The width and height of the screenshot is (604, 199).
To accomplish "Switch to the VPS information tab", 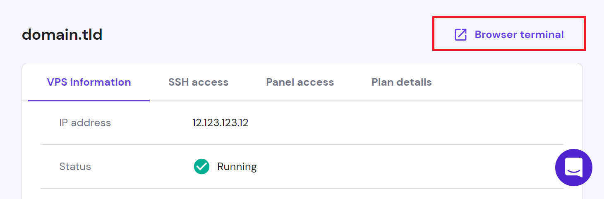I will tap(89, 82).
